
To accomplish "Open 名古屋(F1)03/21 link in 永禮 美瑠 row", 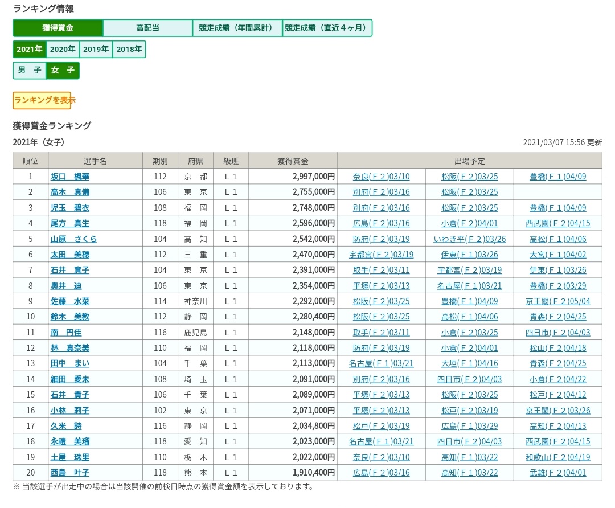I will point(381,441).
